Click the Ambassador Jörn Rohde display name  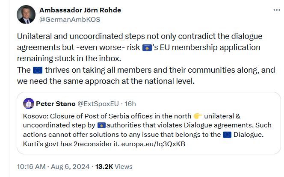[80, 10]
